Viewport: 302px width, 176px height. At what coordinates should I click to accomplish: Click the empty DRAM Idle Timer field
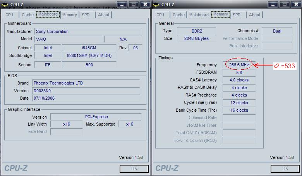(x=239, y=125)
